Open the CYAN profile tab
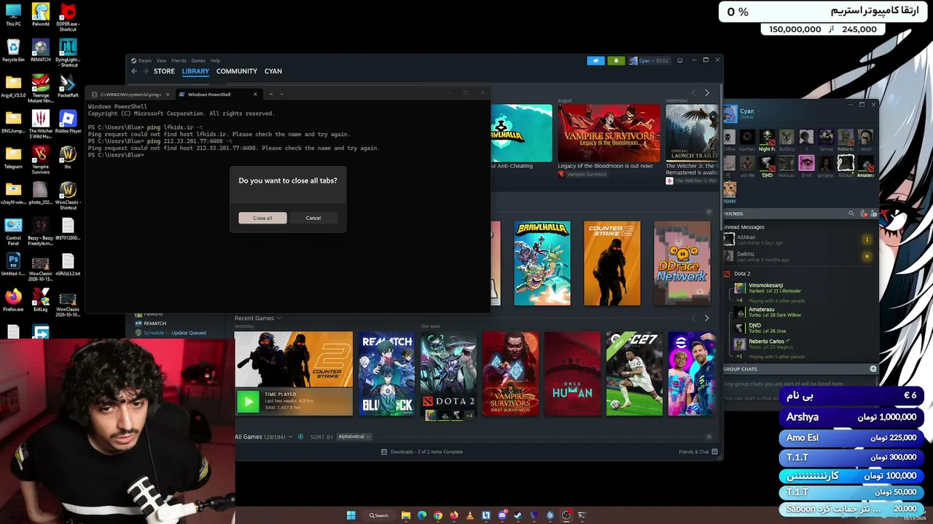 (x=273, y=71)
